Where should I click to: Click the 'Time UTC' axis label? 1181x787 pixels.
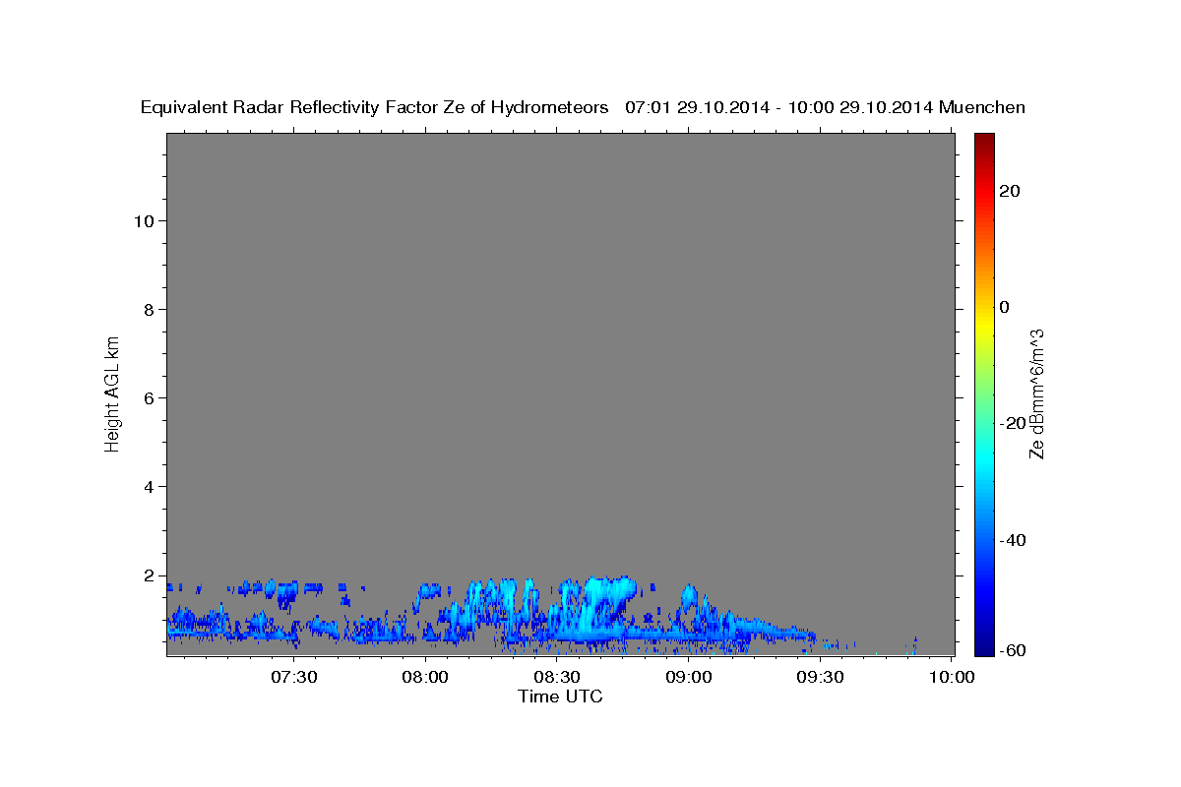tap(560, 696)
